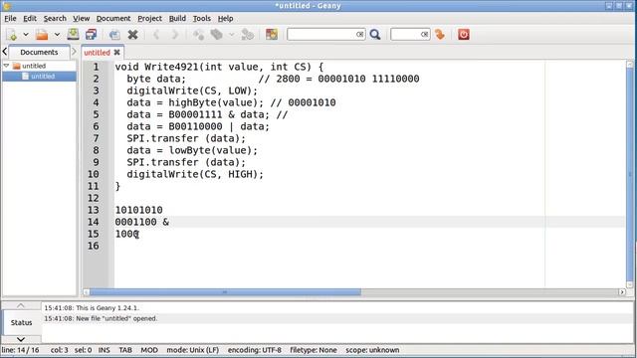Switch to next sidebar tab arrow
The height and width of the screenshot is (358, 637).
[x=74, y=52]
